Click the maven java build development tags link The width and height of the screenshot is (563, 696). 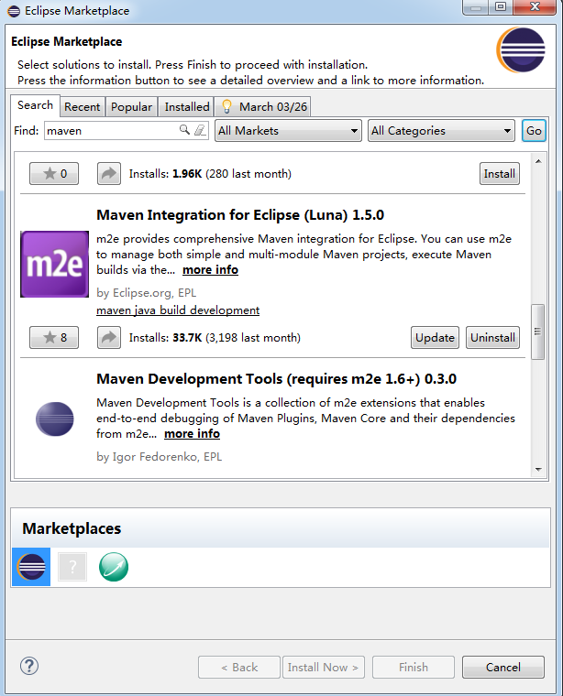[178, 310]
